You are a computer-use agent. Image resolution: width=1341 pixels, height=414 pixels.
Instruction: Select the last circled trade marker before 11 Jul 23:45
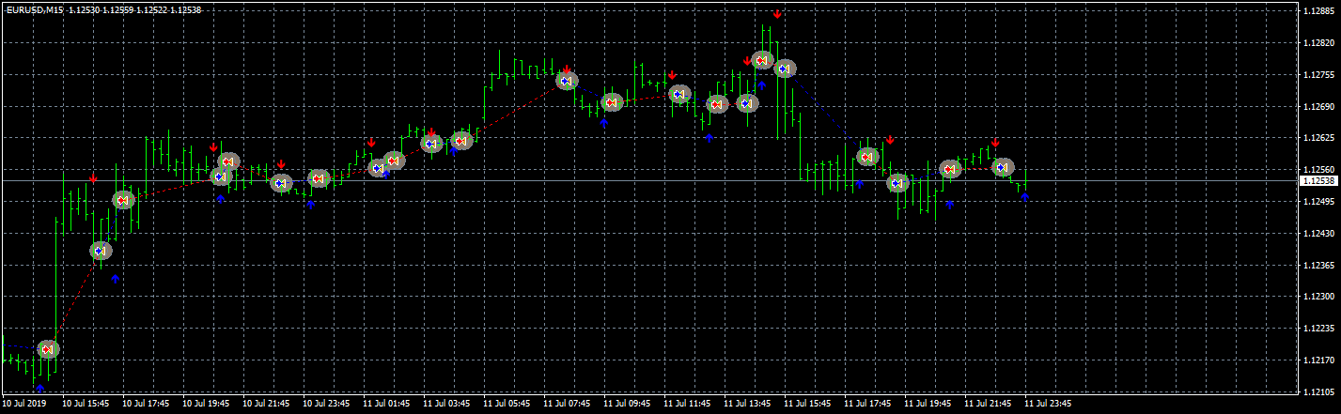(x=1003, y=167)
